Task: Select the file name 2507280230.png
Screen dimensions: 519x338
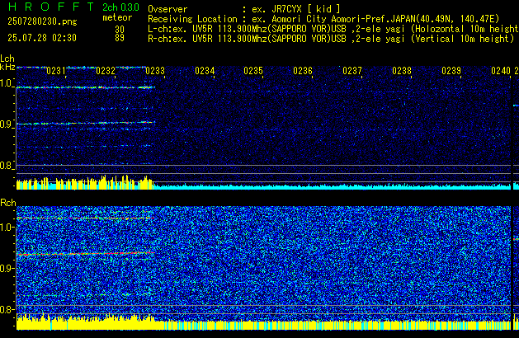Action: (42, 21)
